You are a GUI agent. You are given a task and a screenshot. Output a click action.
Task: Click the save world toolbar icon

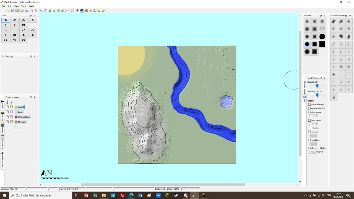tap(13, 11)
